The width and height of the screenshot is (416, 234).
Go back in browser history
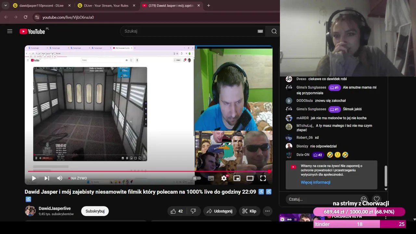click(x=6, y=17)
